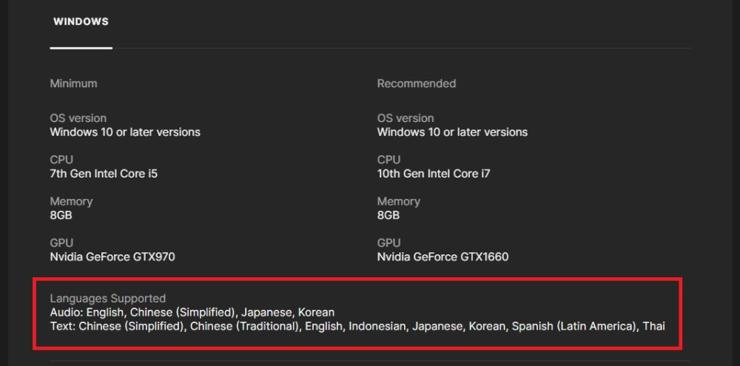Viewport: 740px width, 366px height.
Task: Select the WINDOWS tab
Action: 81,22
